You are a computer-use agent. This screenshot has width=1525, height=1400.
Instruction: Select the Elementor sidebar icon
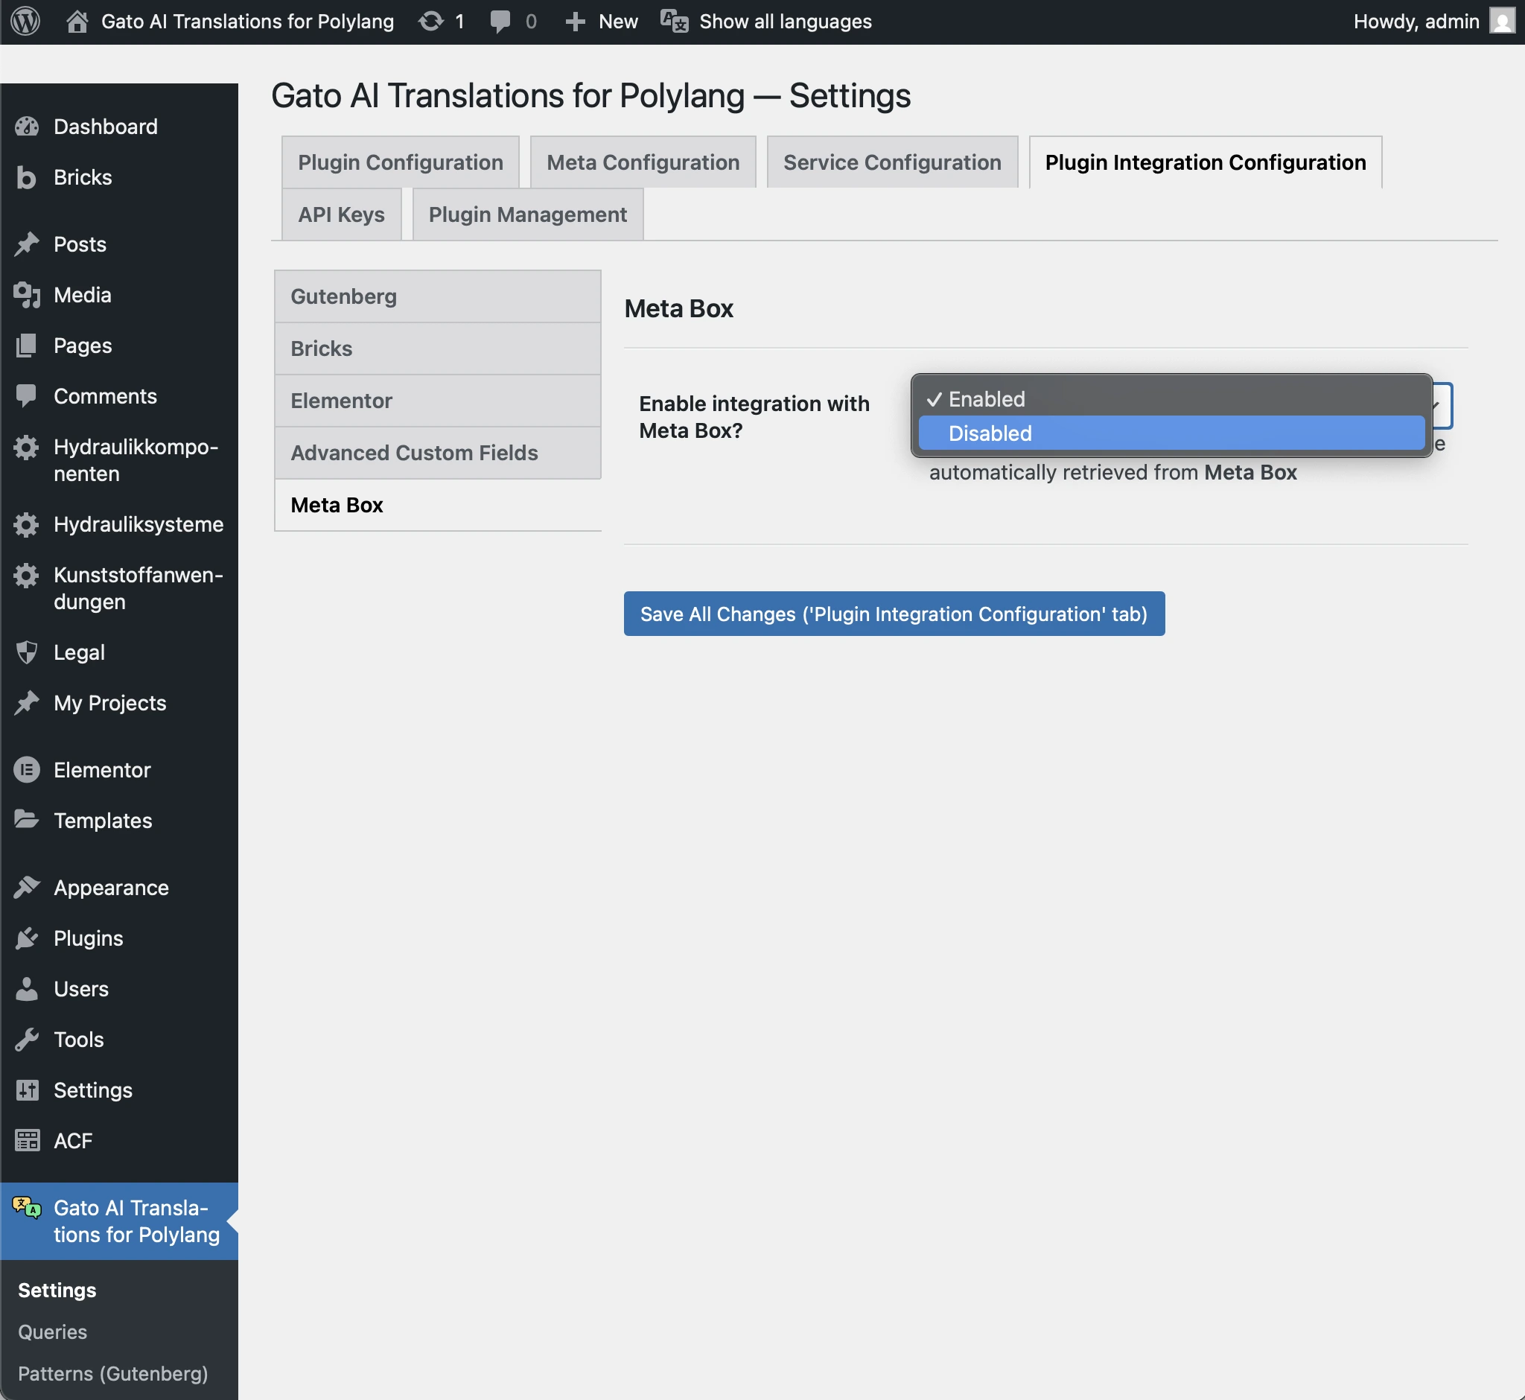click(27, 770)
